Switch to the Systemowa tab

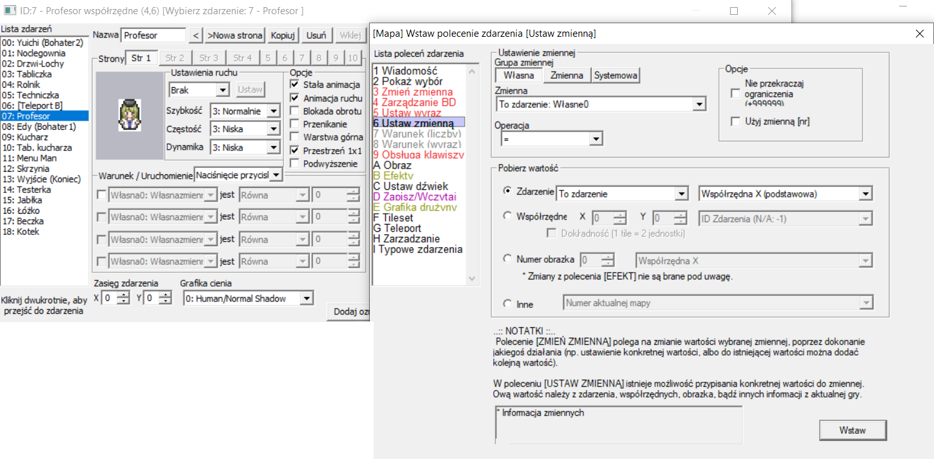click(616, 76)
